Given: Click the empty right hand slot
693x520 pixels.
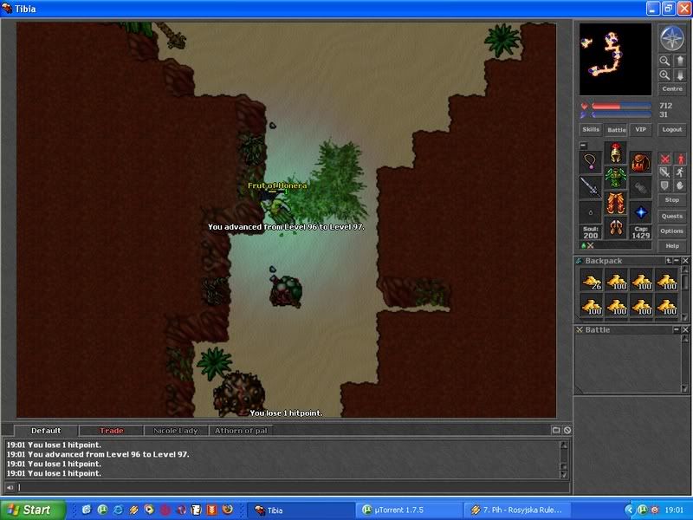Looking at the screenshot, I should point(640,186).
